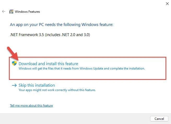171x124 pixels.
Task: Select Download and install this feature
Action: click(x=48, y=64)
